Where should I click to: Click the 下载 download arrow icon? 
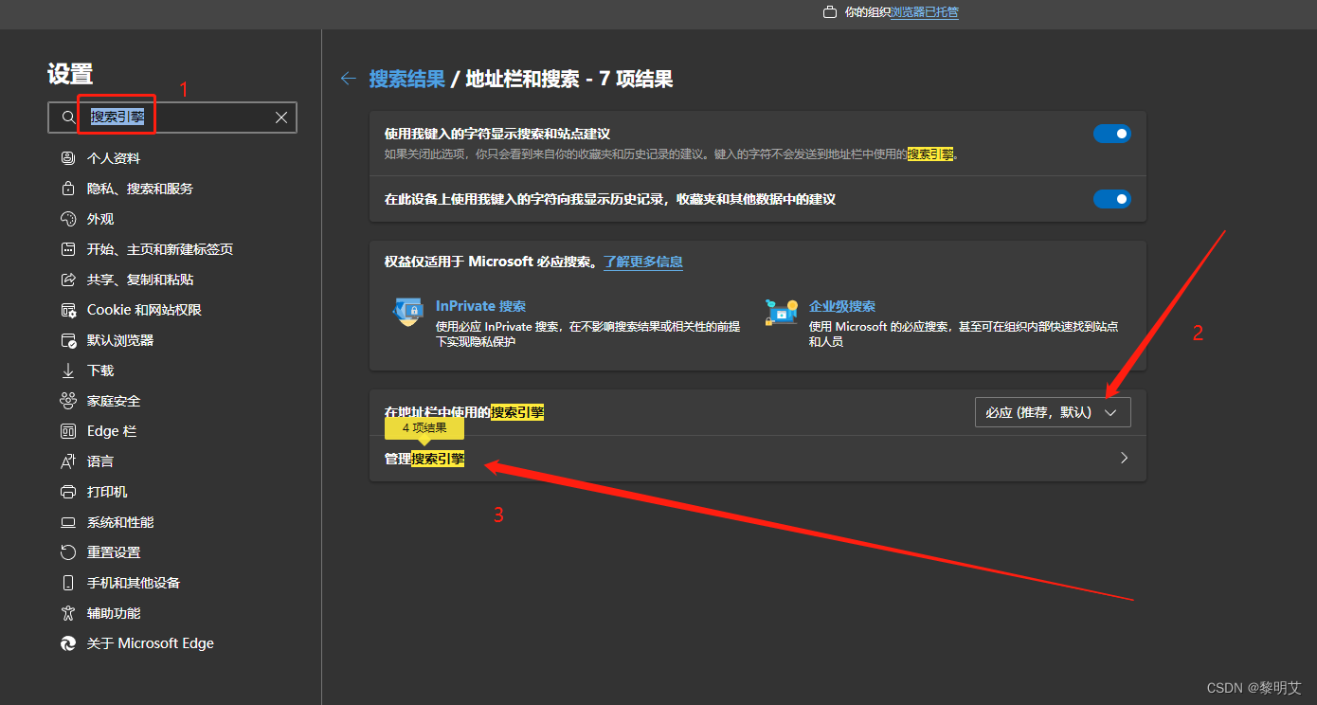[x=68, y=371]
